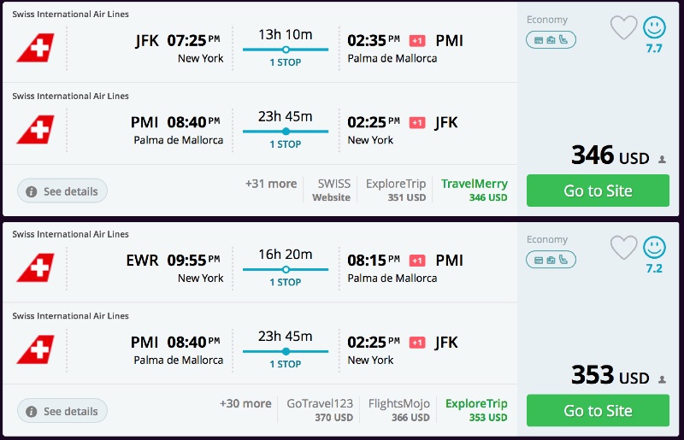684x440 pixels.
Task: Click amenities icons on first flight card
Action: point(551,39)
